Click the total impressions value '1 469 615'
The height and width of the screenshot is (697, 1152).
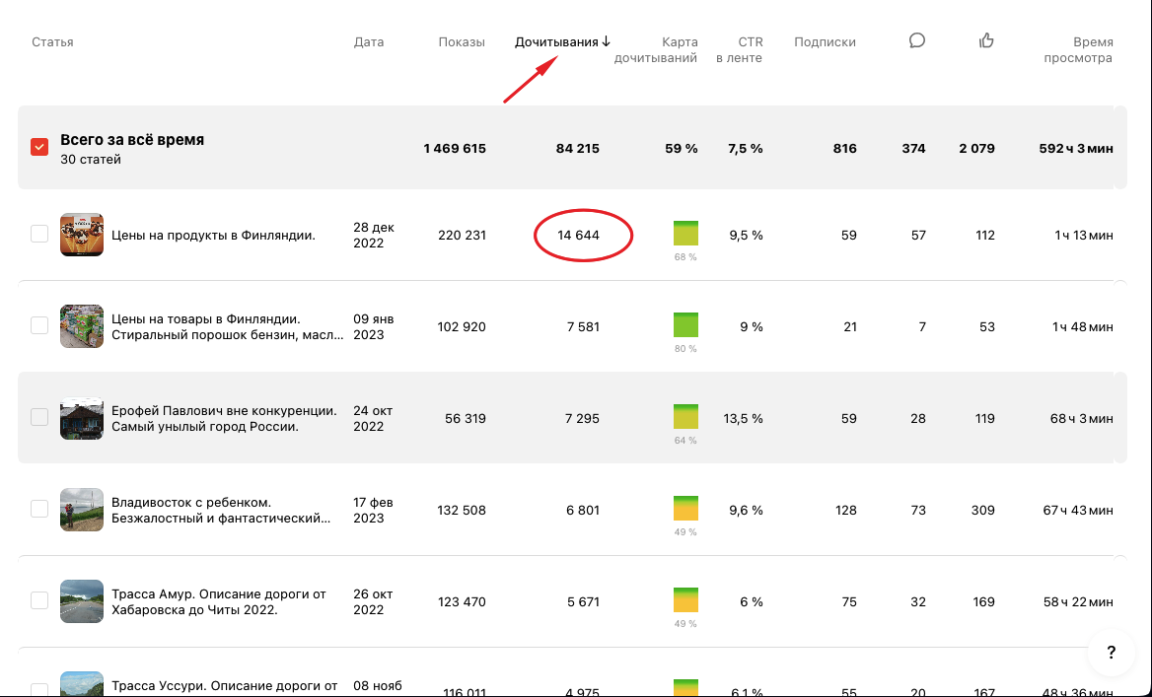click(455, 148)
